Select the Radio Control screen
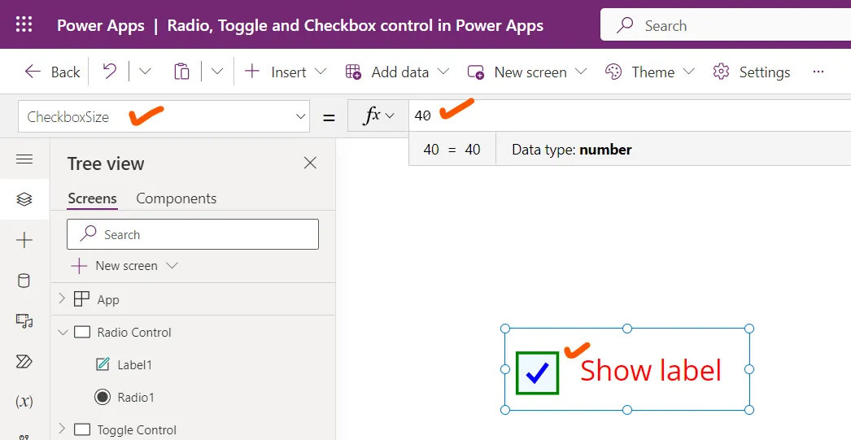 point(134,332)
